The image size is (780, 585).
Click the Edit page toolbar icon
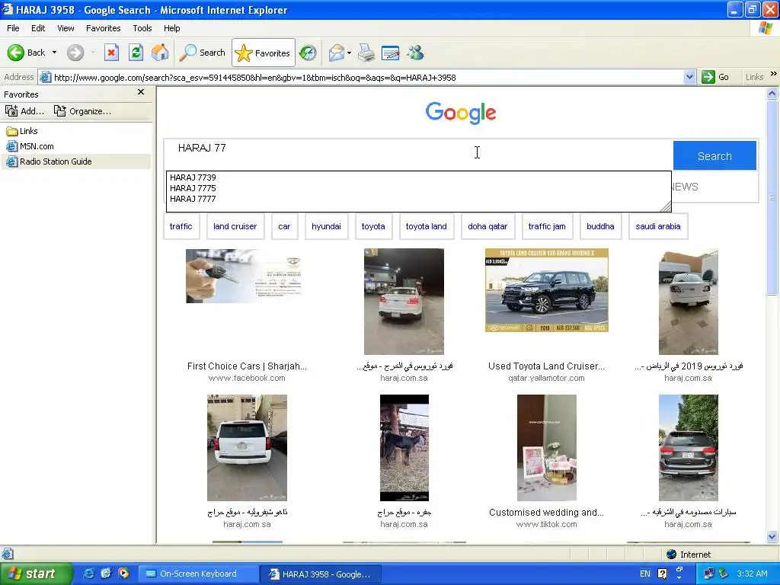tap(391, 53)
